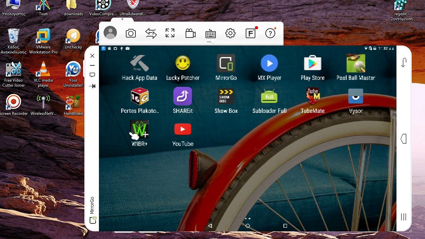Launch the Vysor app
The height and width of the screenshot is (239, 425).
click(356, 101)
